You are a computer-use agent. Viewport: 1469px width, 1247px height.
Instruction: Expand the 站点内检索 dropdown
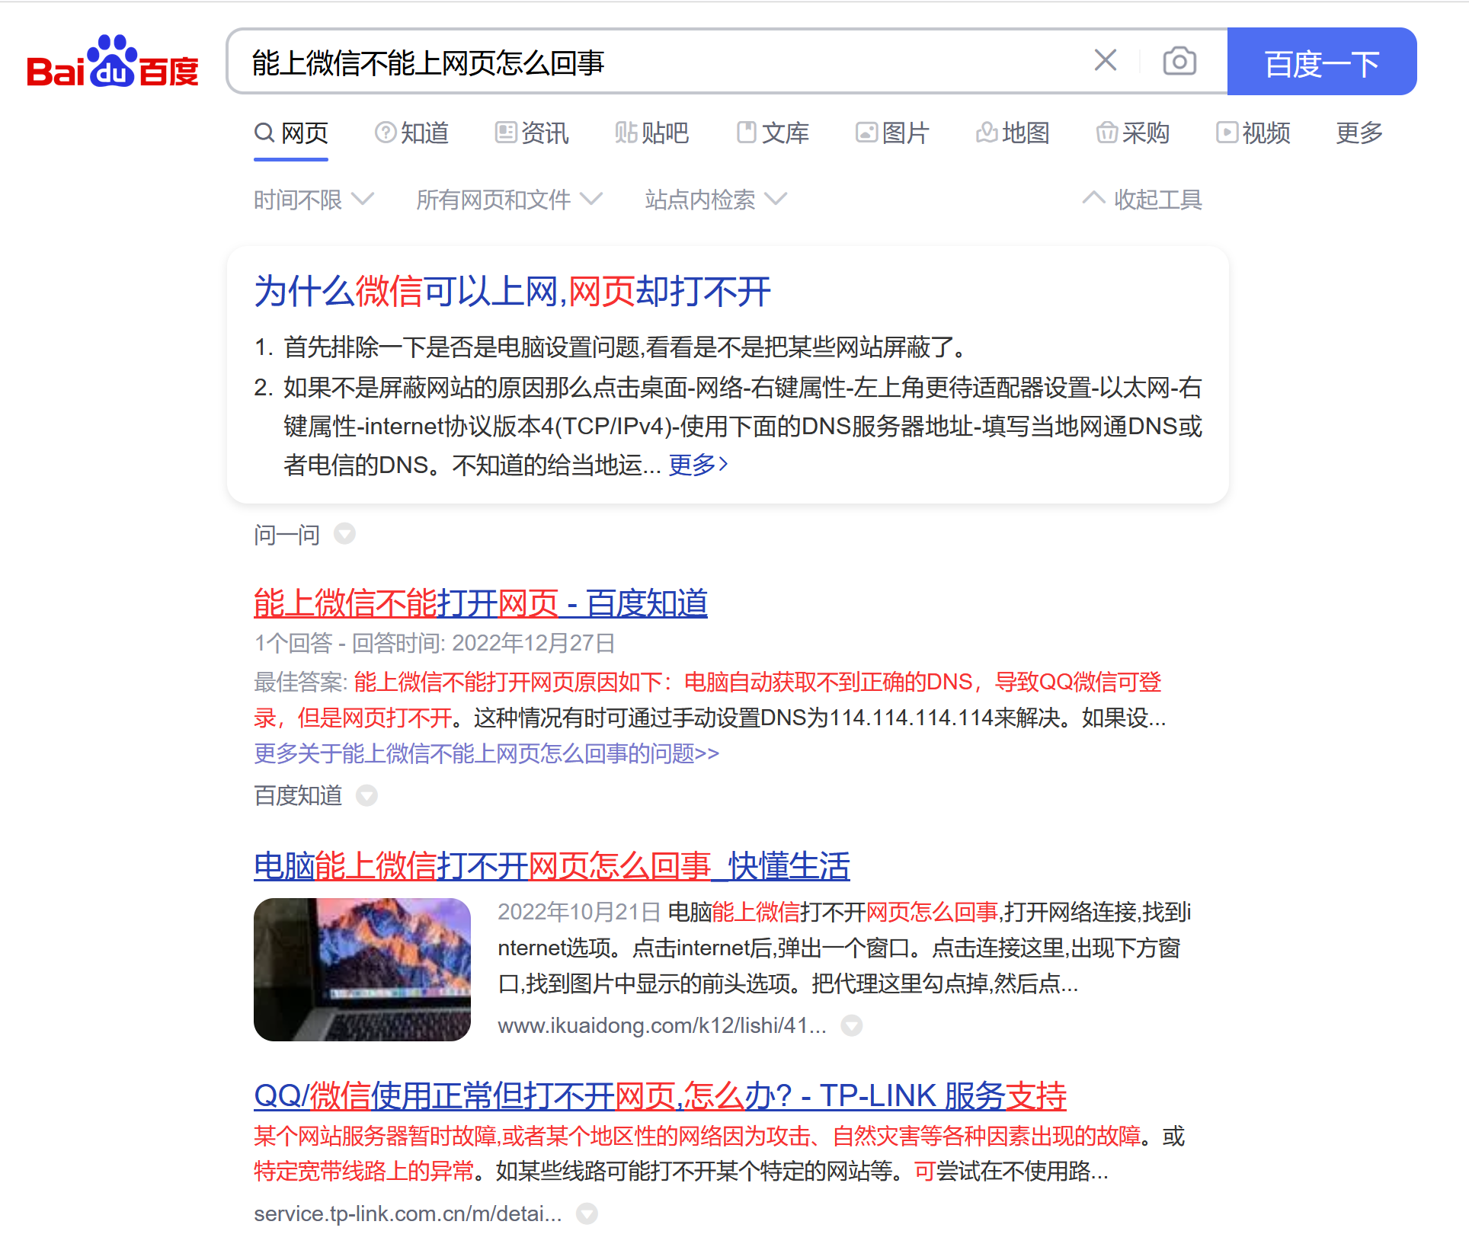click(x=715, y=200)
